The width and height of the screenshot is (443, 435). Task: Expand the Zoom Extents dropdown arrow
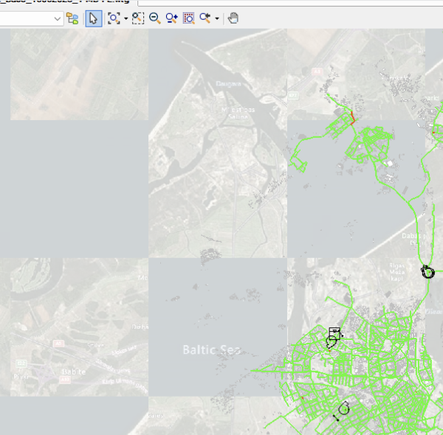coord(126,18)
